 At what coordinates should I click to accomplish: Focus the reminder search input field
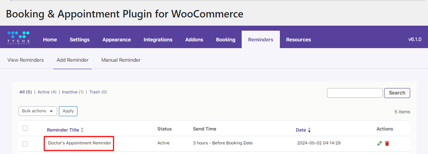pyautogui.click(x=354, y=93)
